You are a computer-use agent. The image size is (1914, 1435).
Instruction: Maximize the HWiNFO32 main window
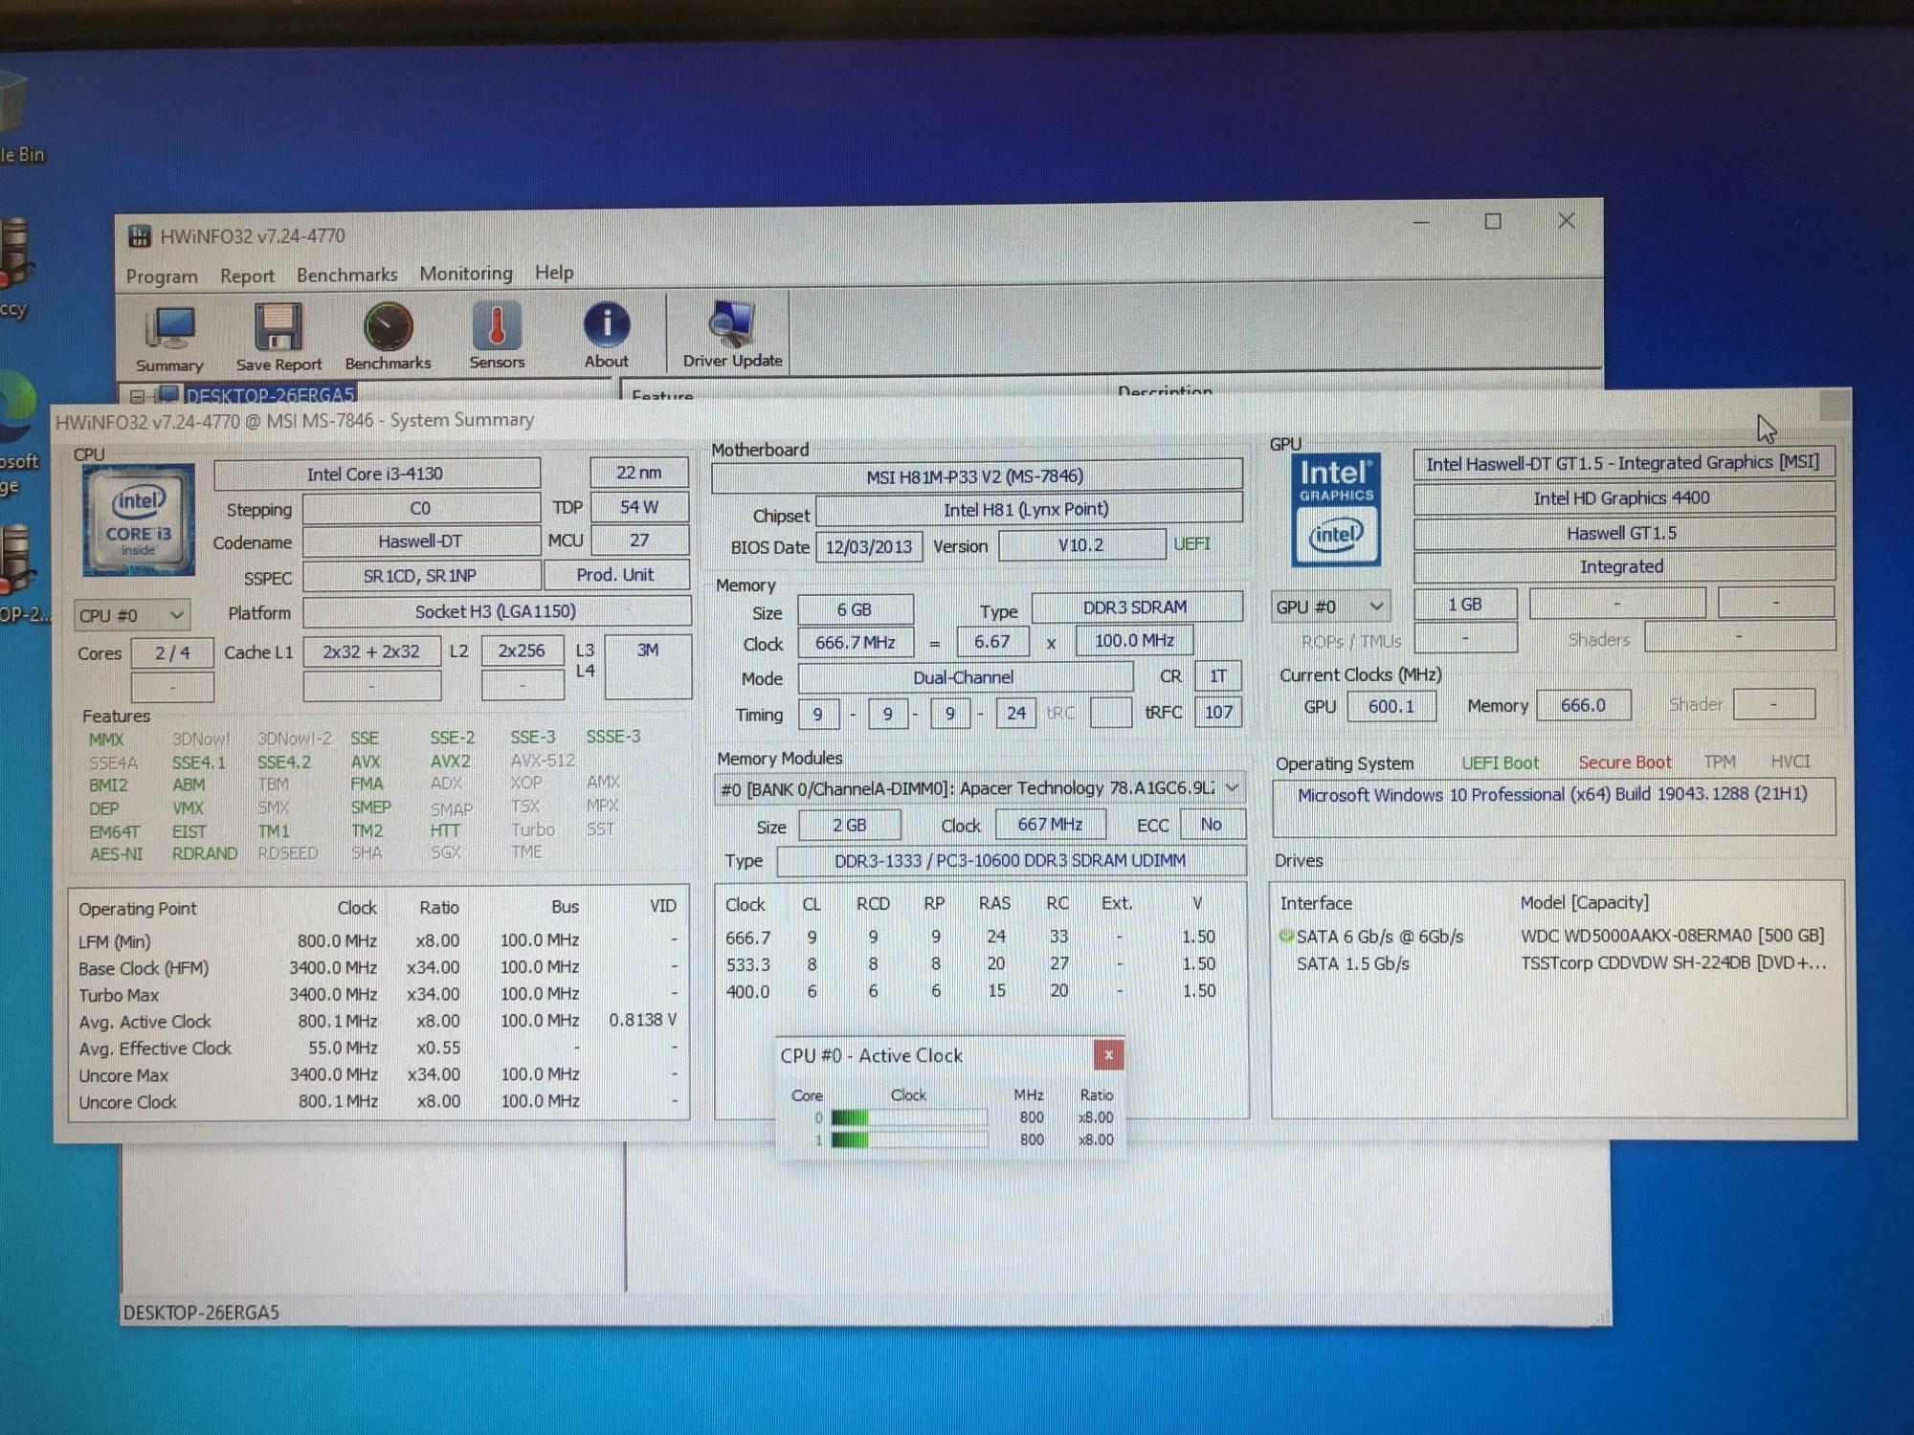click(x=1493, y=222)
